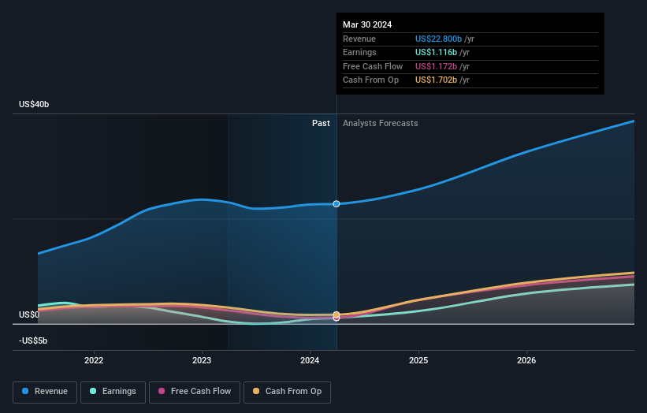This screenshot has height=413, width=647.
Task: Toggle the Cash From Op legend button
Action: pyautogui.click(x=287, y=392)
